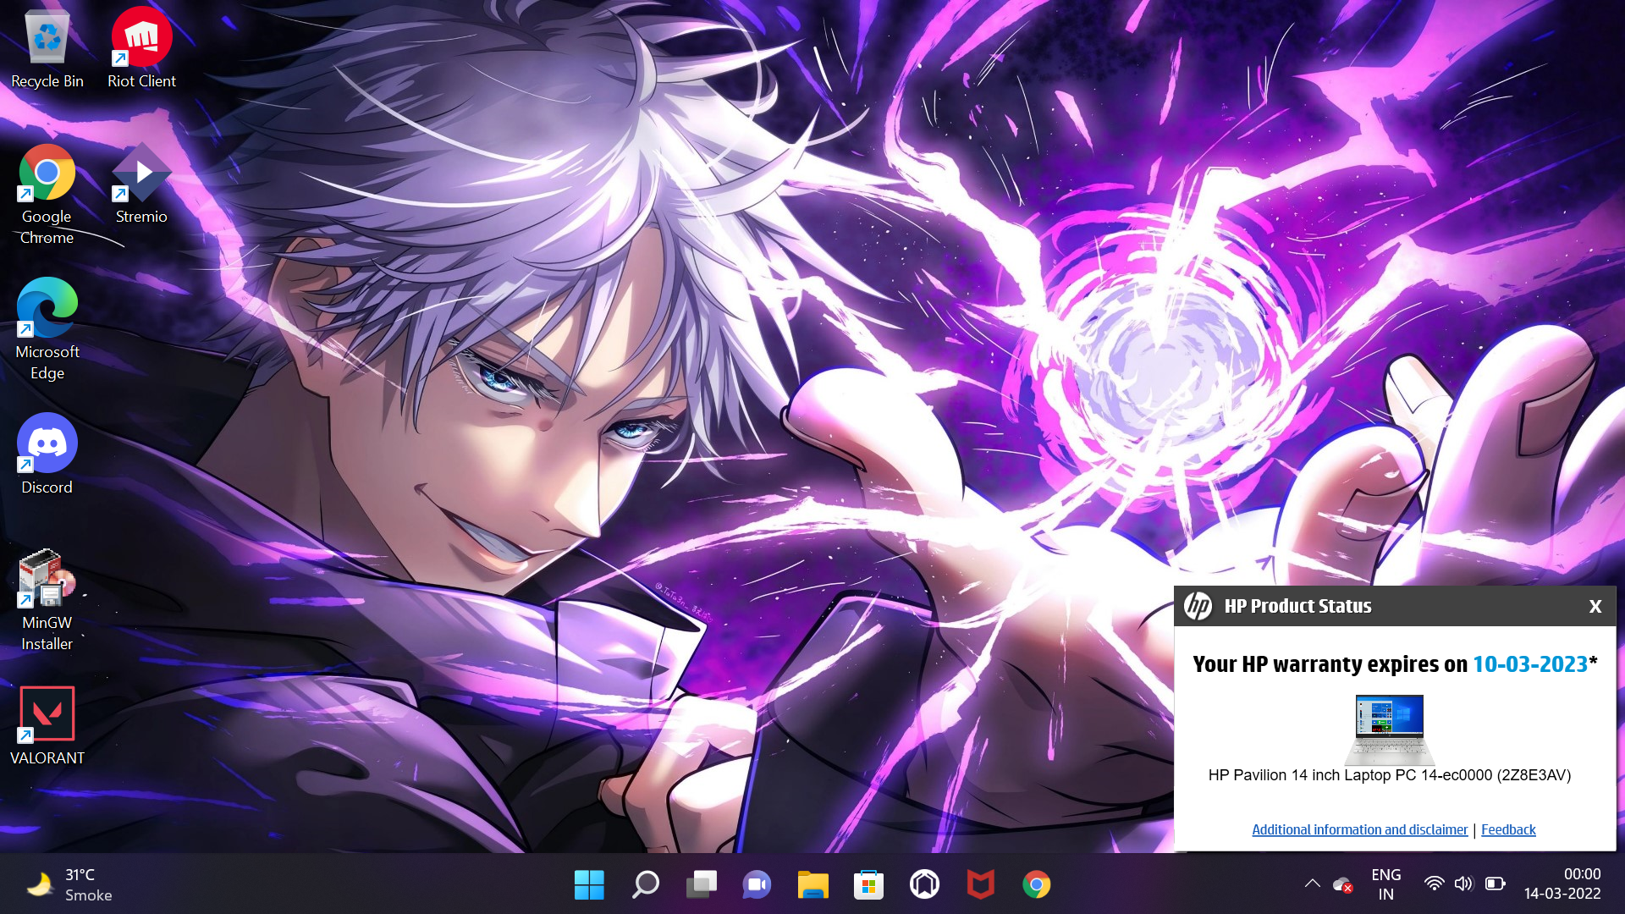Open the clock and date panel
Screen dimensions: 1625x914
coord(1562,884)
